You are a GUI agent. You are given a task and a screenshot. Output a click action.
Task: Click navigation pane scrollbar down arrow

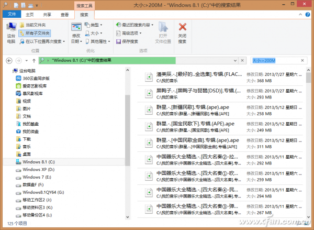128,217
